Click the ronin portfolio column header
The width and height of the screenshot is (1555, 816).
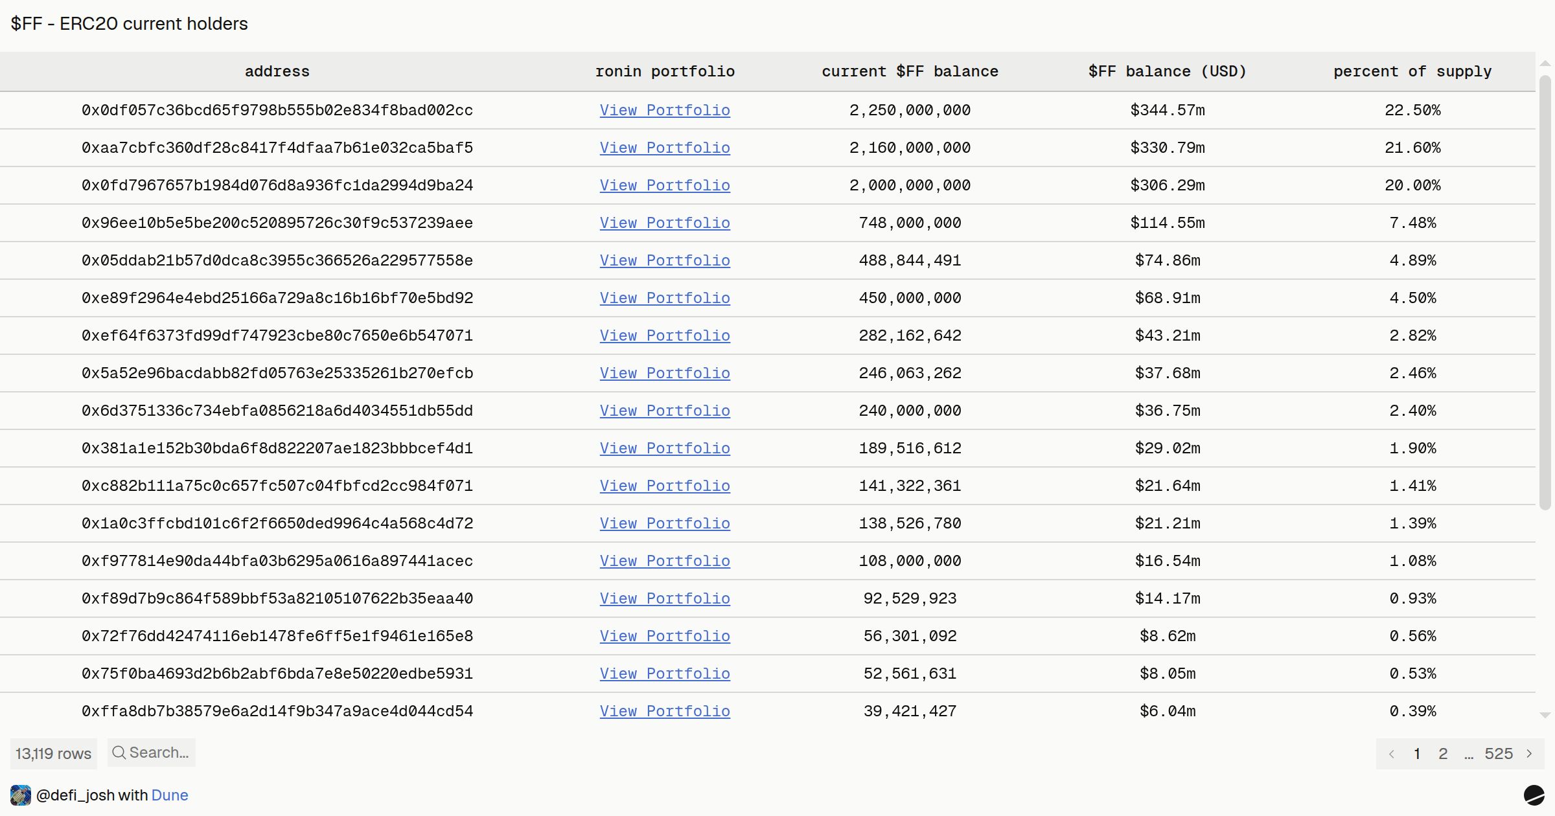[x=665, y=71]
